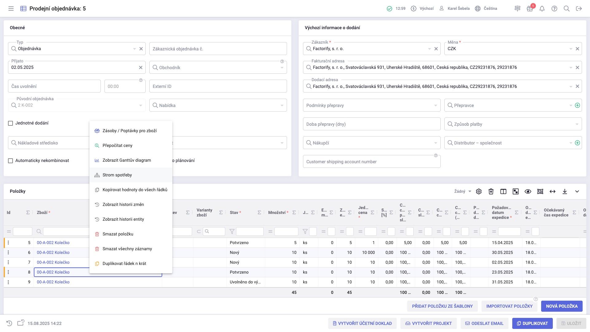Open the Položky table settings gear
Screen dimensions: 590x332
pos(479,192)
